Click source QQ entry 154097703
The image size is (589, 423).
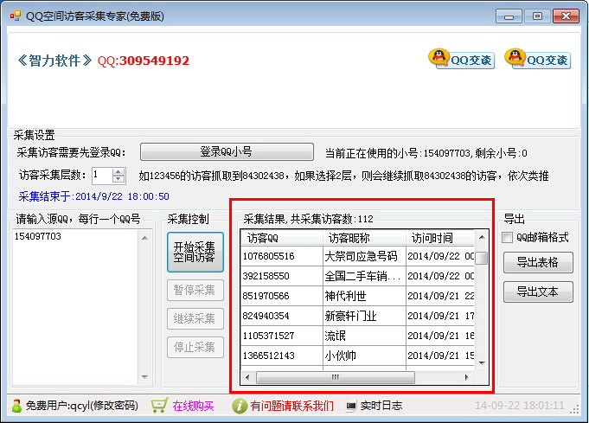(x=37, y=236)
